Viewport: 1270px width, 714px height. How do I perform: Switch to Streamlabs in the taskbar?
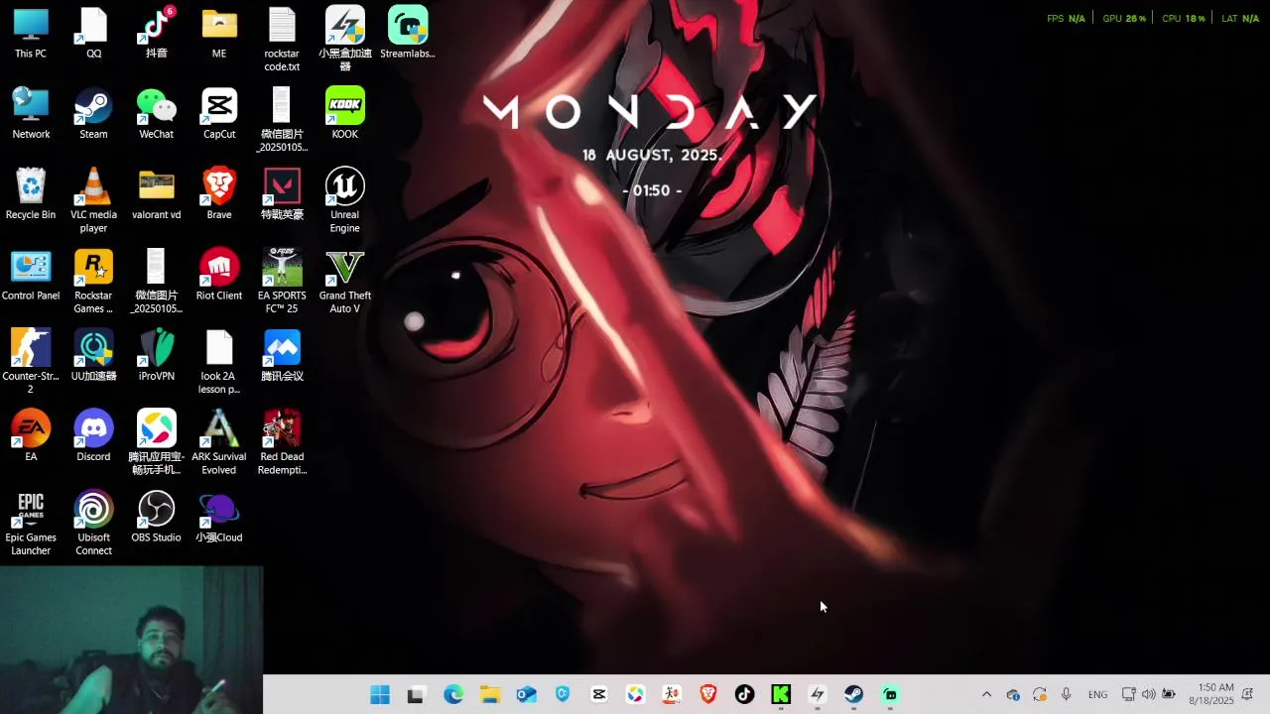pyautogui.click(x=891, y=695)
